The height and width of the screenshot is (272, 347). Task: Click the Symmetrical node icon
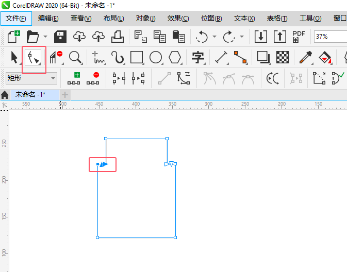click(x=248, y=78)
